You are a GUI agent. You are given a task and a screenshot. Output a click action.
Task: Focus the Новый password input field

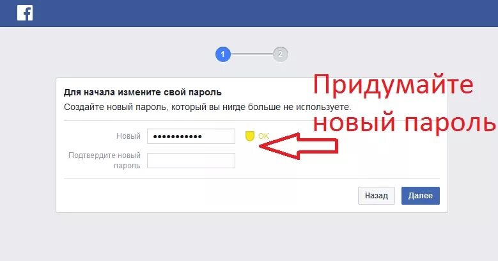pos(191,136)
